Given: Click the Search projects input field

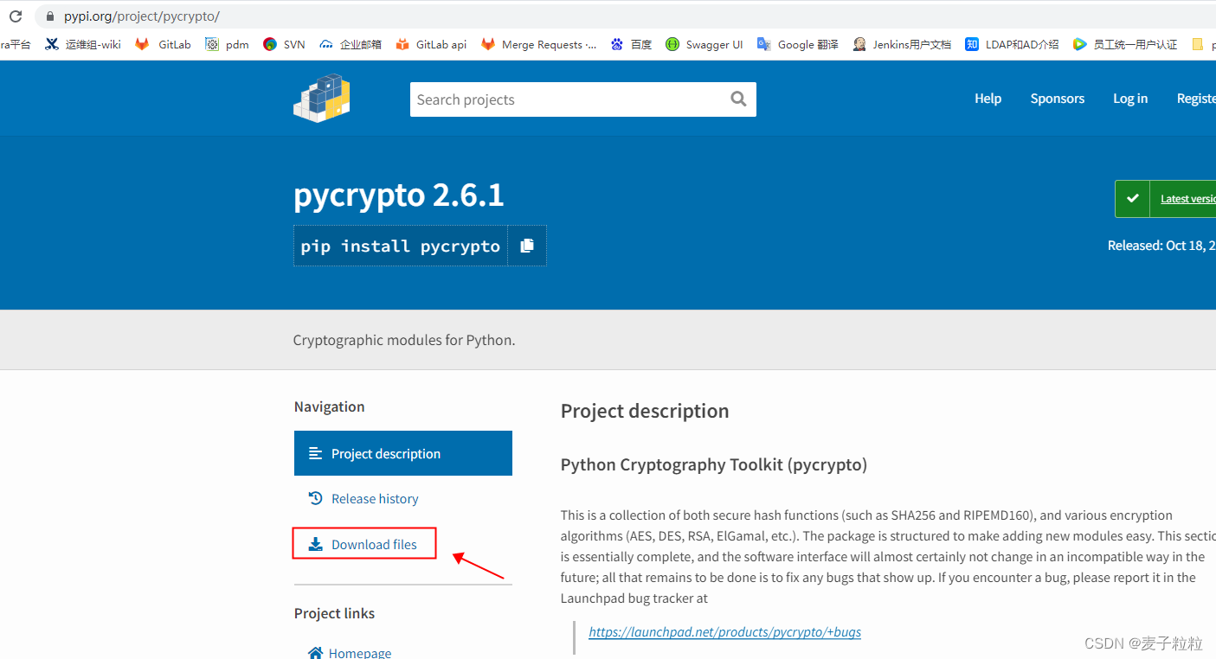Looking at the screenshot, I should (571, 99).
